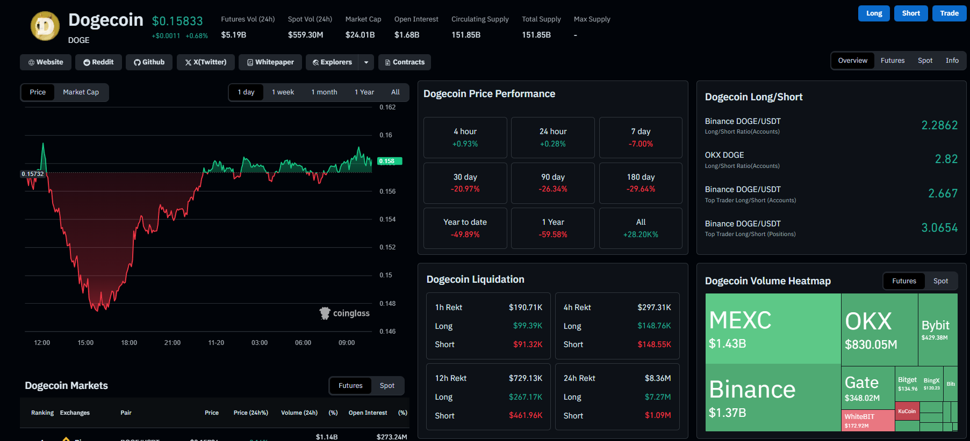Switch chart to Market Cap view
The height and width of the screenshot is (441, 970).
coord(81,92)
